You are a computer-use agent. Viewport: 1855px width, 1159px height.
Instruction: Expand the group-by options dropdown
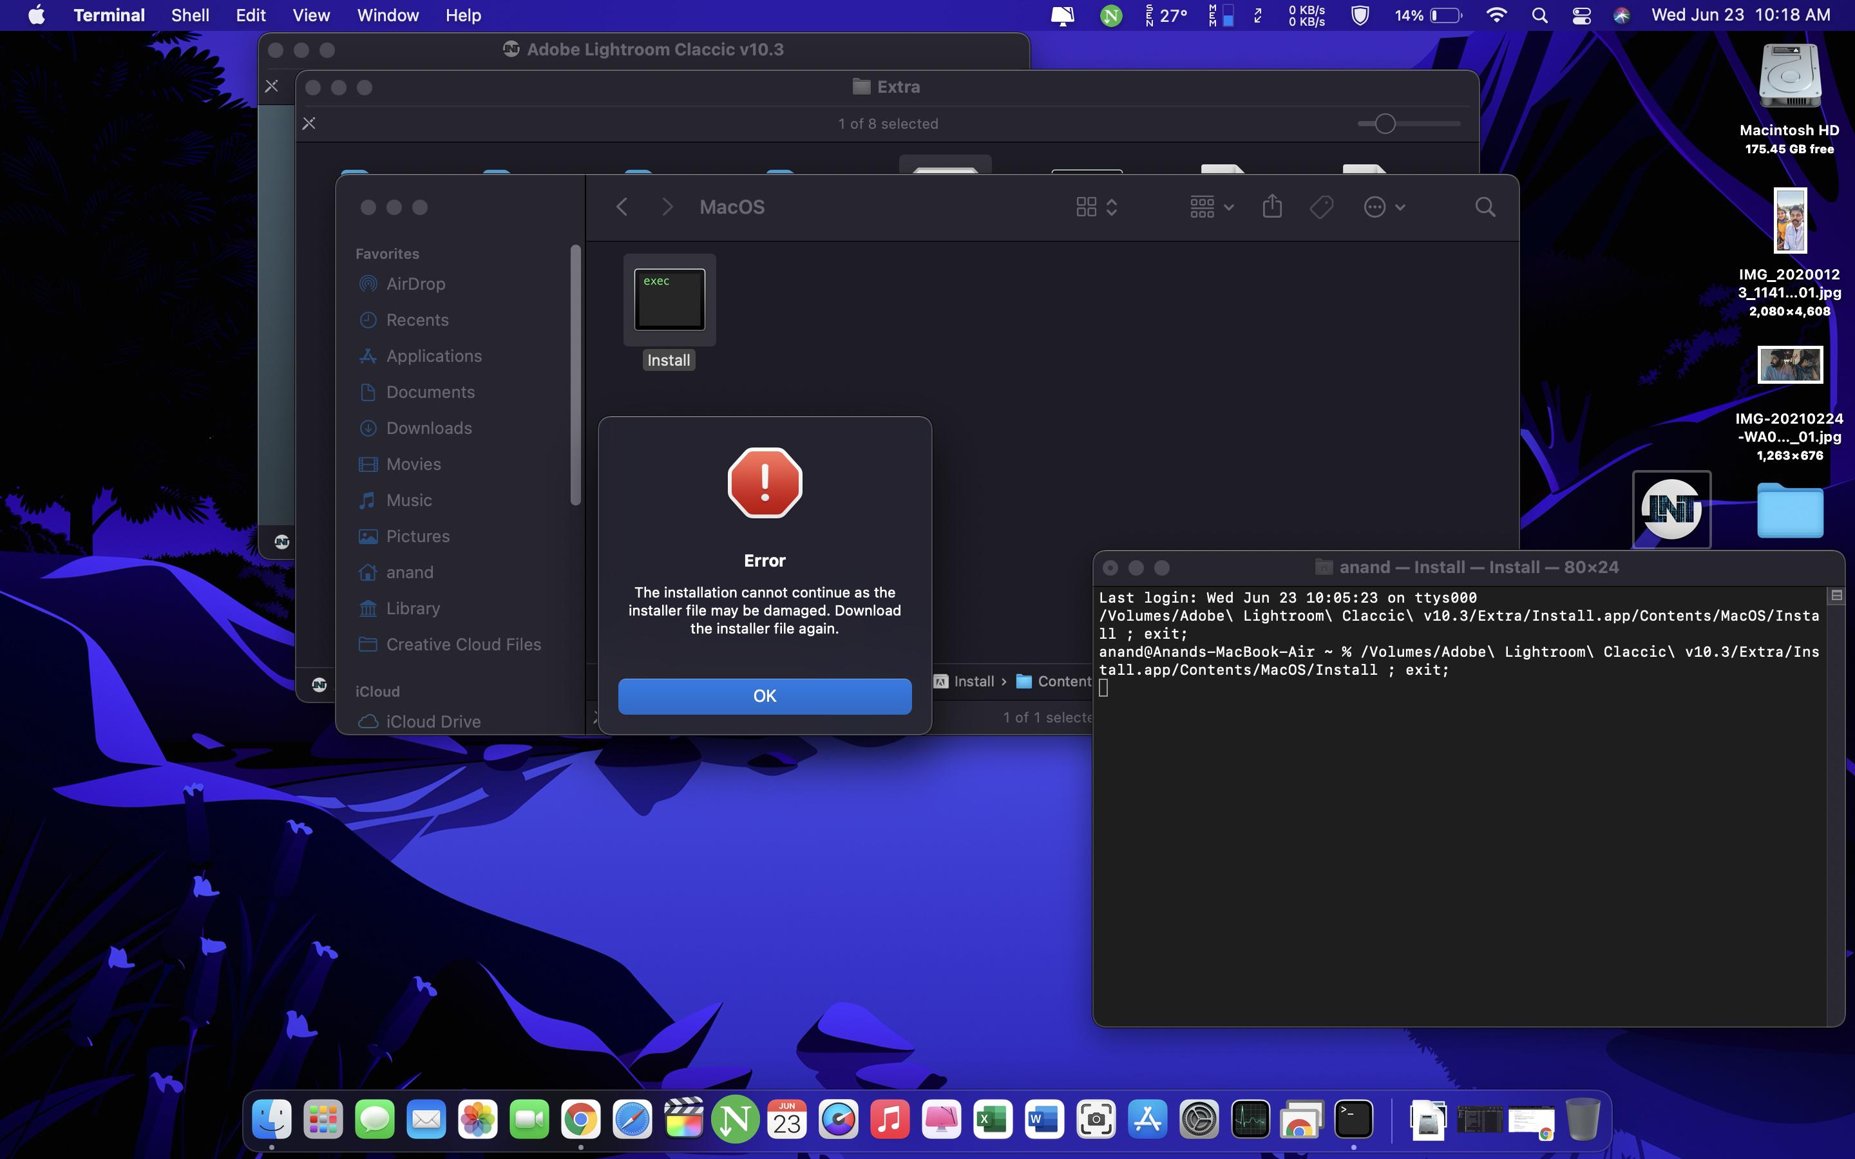pos(1211,207)
